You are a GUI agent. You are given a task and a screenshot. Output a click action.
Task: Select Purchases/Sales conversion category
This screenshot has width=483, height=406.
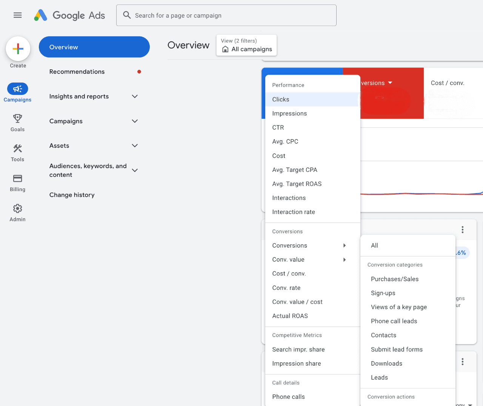pyautogui.click(x=395, y=279)
